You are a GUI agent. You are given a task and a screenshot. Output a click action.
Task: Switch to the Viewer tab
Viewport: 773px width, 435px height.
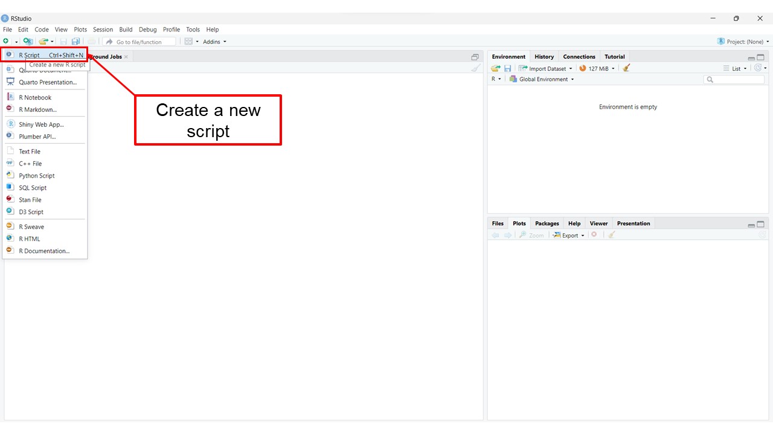(598, 224)
